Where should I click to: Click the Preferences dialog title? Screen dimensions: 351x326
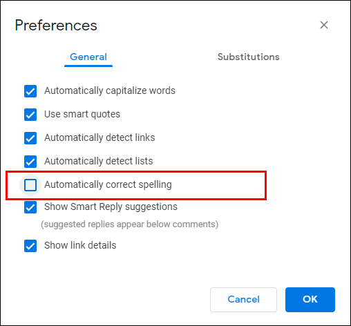[56, 26]
